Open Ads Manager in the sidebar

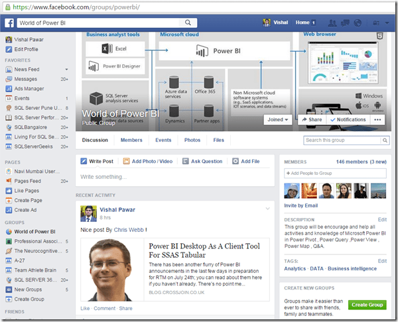click(x=29, y=88)
